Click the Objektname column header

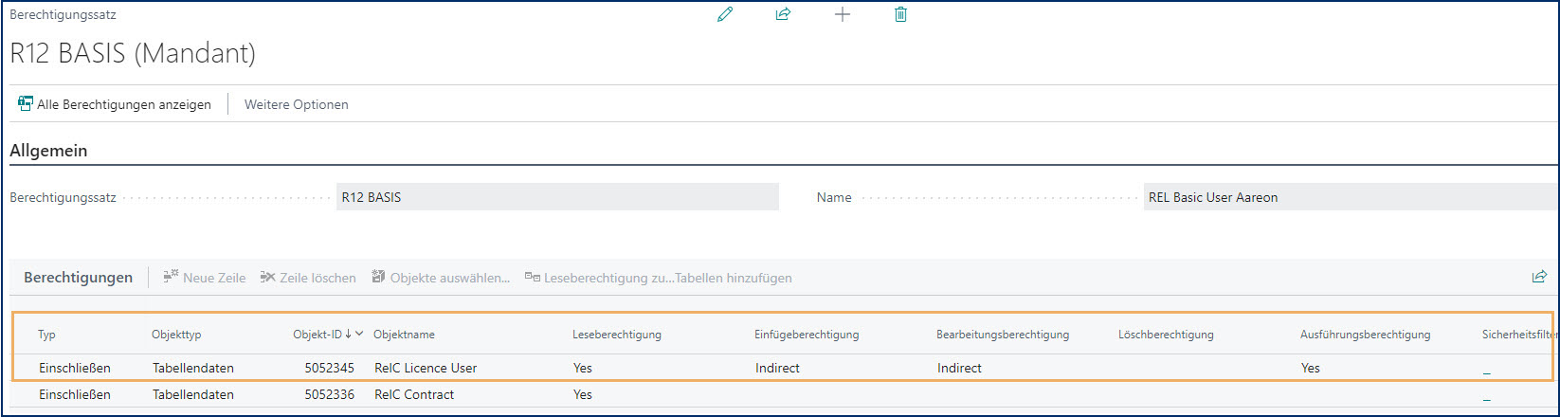[x=405, y=335]
